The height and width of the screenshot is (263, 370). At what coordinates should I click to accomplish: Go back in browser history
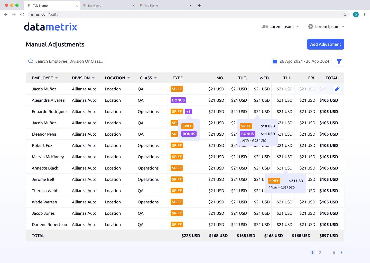click(6, 14)
